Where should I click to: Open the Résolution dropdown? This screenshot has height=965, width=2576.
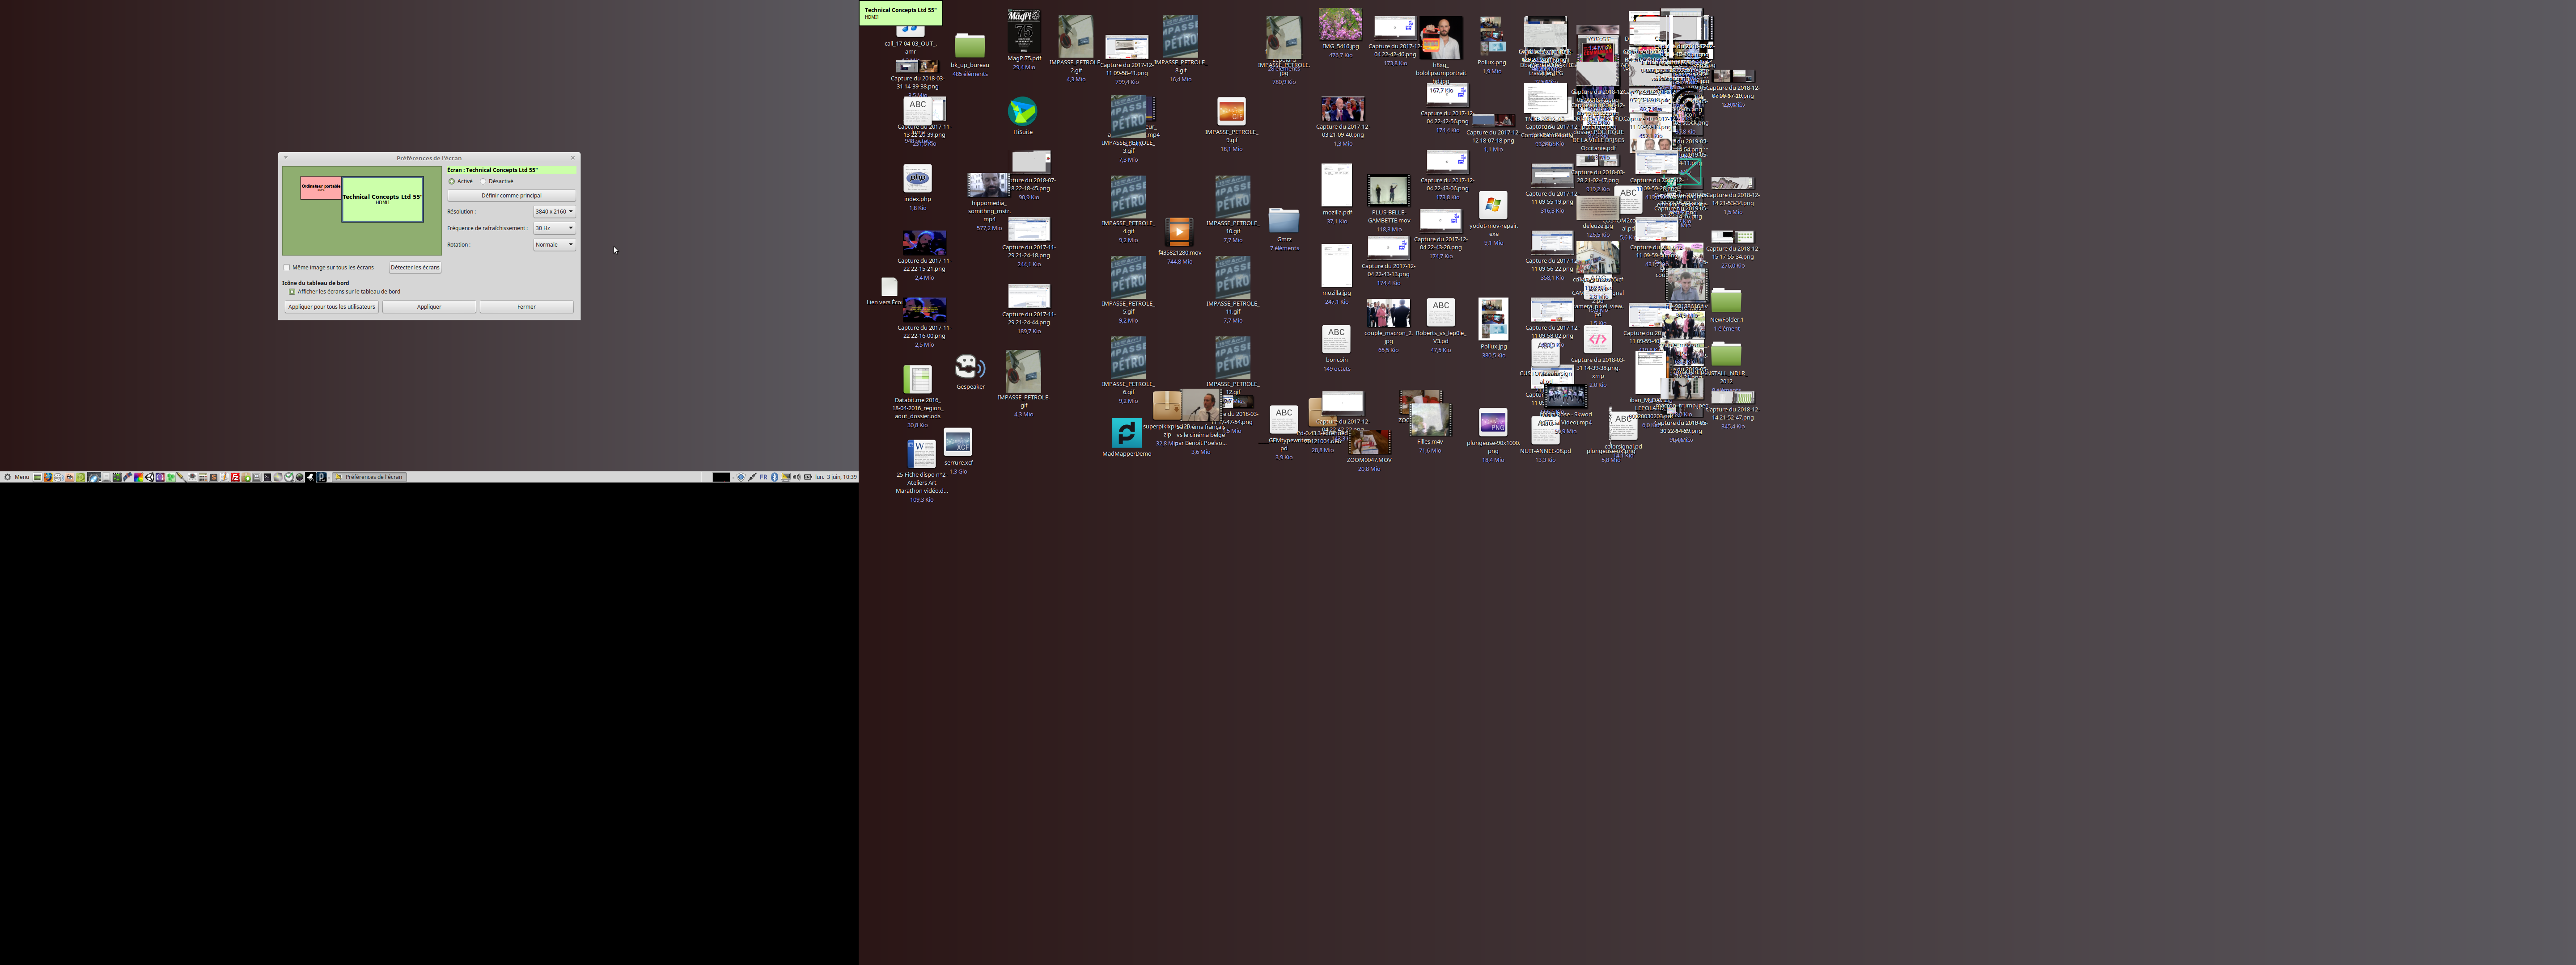(x=554, y=212)
